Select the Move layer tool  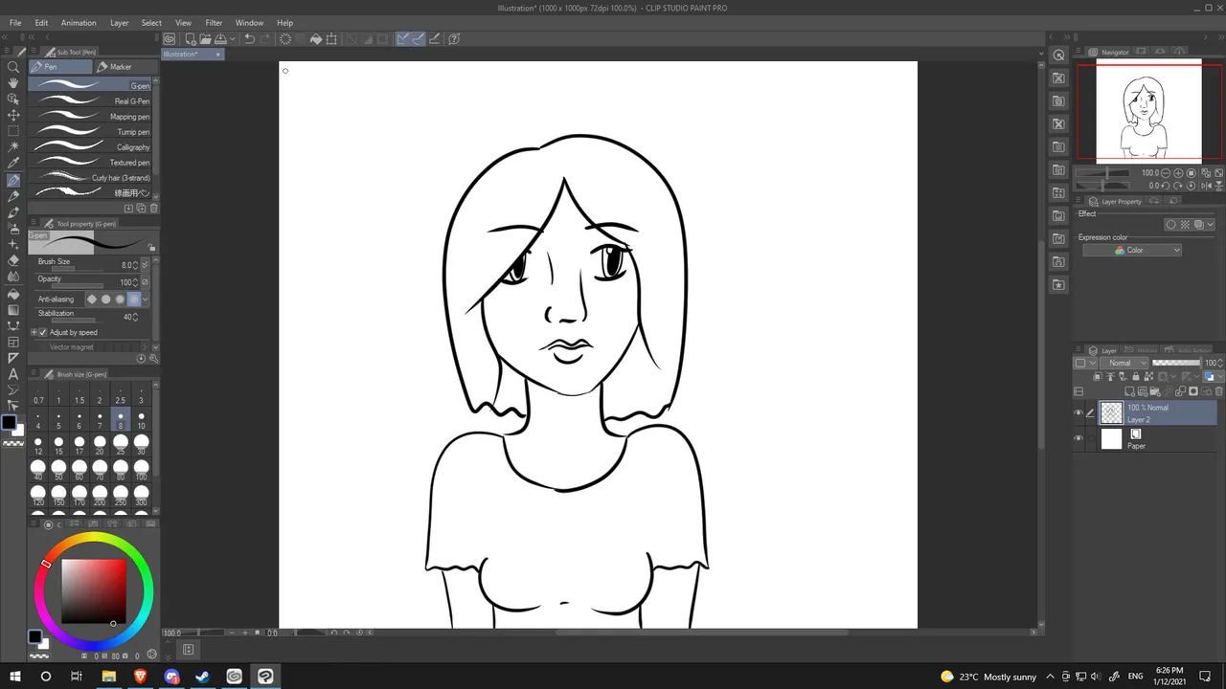[13, 115]
